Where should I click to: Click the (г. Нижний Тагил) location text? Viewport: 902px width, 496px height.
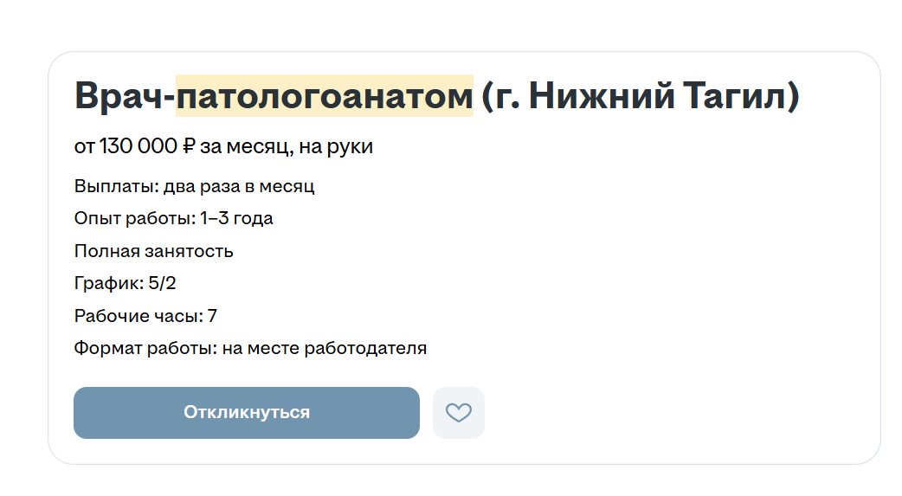641,95
